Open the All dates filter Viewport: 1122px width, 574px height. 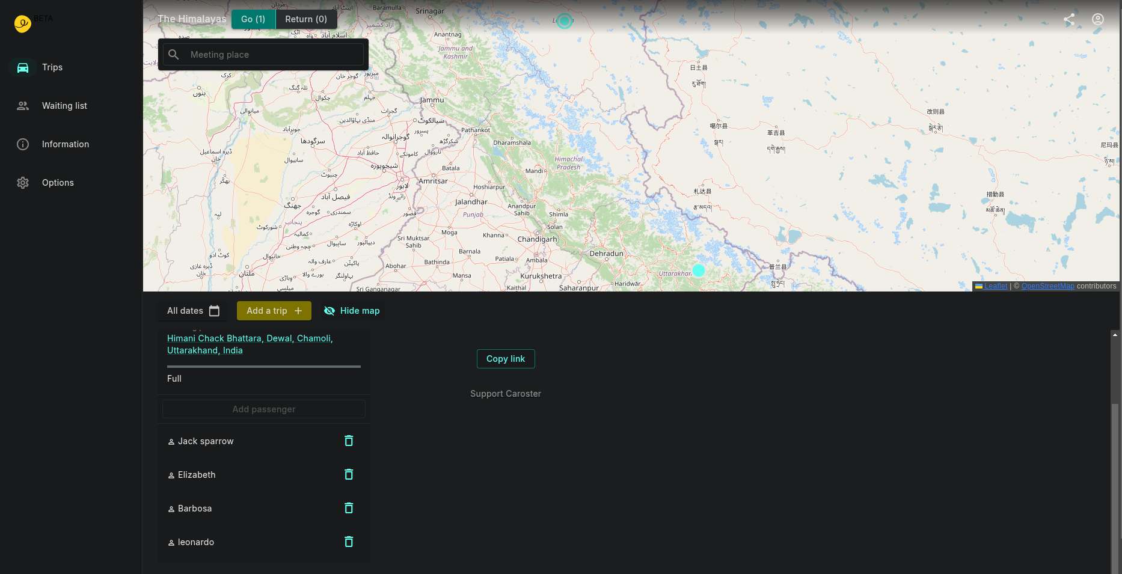click(193, 311)
